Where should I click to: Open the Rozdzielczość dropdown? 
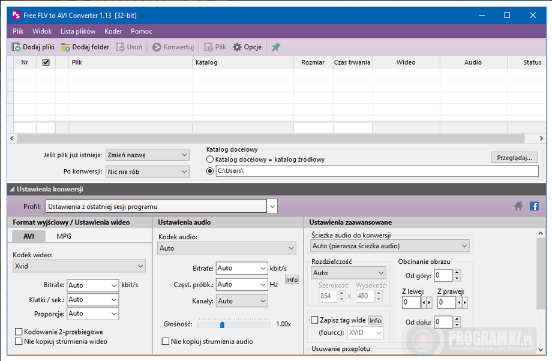349,273
